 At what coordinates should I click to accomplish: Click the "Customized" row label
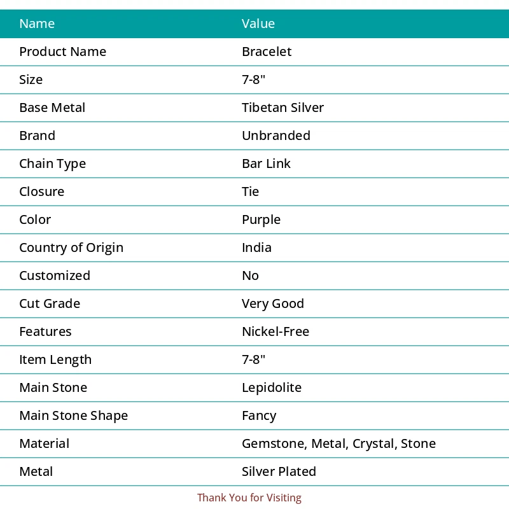pos(55,275)
